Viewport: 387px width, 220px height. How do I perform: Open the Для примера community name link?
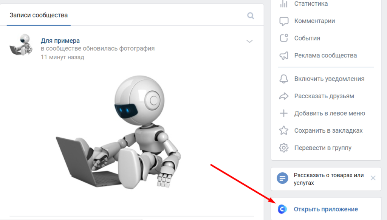[60, 40]
